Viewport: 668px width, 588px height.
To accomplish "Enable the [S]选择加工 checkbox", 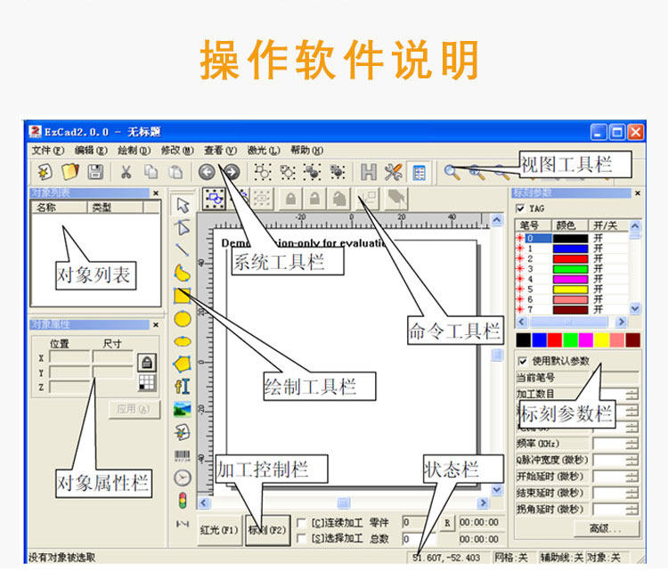I will click(x=301, y=539).
